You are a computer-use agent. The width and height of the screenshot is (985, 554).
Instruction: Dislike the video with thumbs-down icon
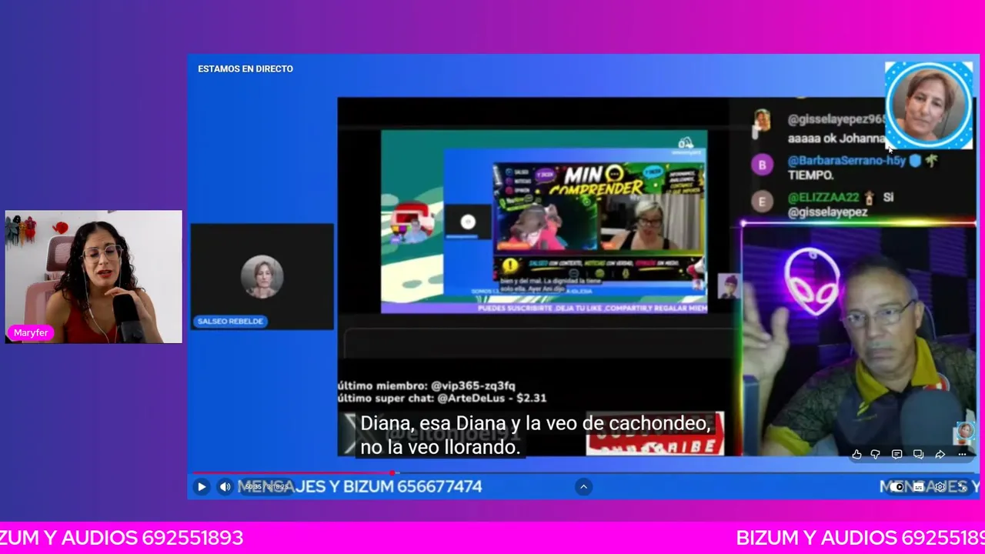point(876,455)
